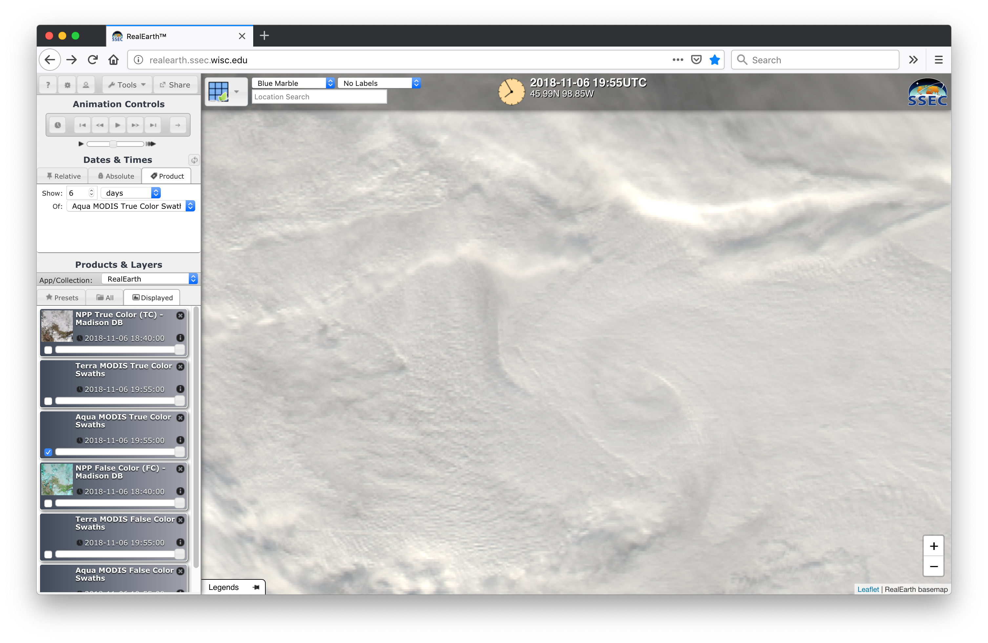Click the Share button
This screenshot has width=988, height=643.
pyautogui.click(x=175, y=85)
